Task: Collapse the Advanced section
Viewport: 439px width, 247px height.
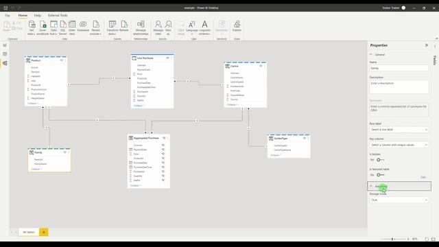Action: [x=371, y=186]
